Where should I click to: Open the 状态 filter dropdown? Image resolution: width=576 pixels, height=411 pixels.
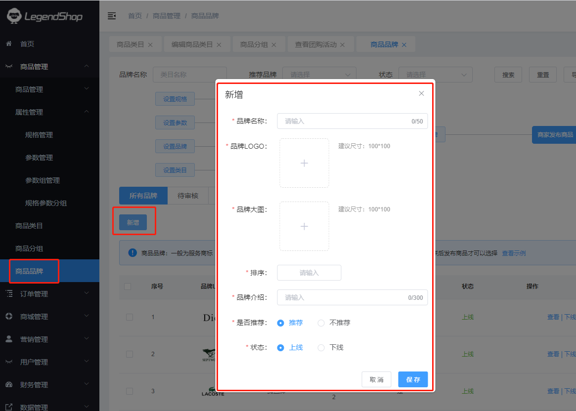coord(435,75)
